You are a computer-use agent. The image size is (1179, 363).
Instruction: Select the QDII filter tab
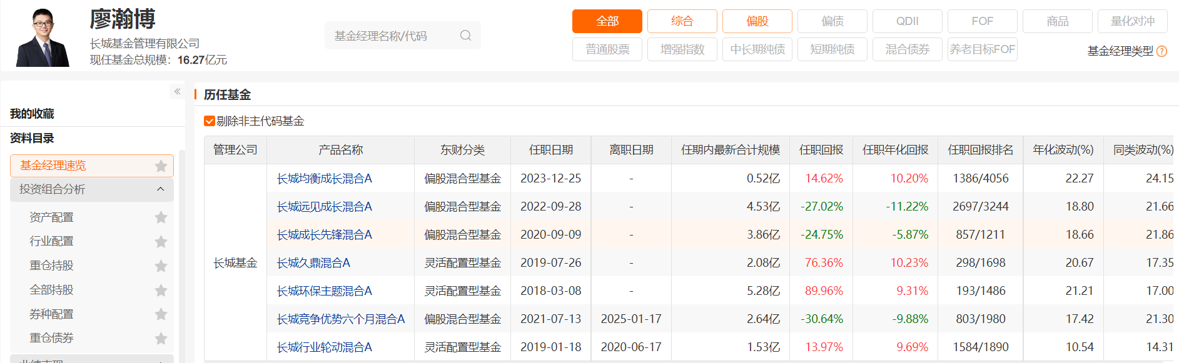pyautogui.click(x=907, y=21)
